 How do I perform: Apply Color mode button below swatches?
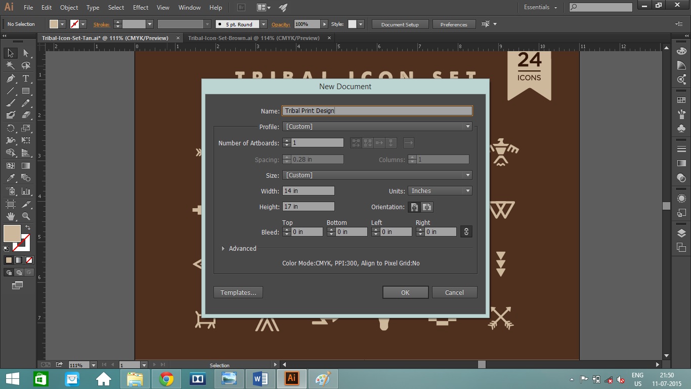9,260
